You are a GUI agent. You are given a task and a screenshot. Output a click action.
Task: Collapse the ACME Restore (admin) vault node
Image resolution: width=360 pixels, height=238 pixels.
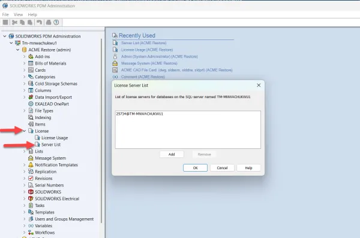(17, 50)
